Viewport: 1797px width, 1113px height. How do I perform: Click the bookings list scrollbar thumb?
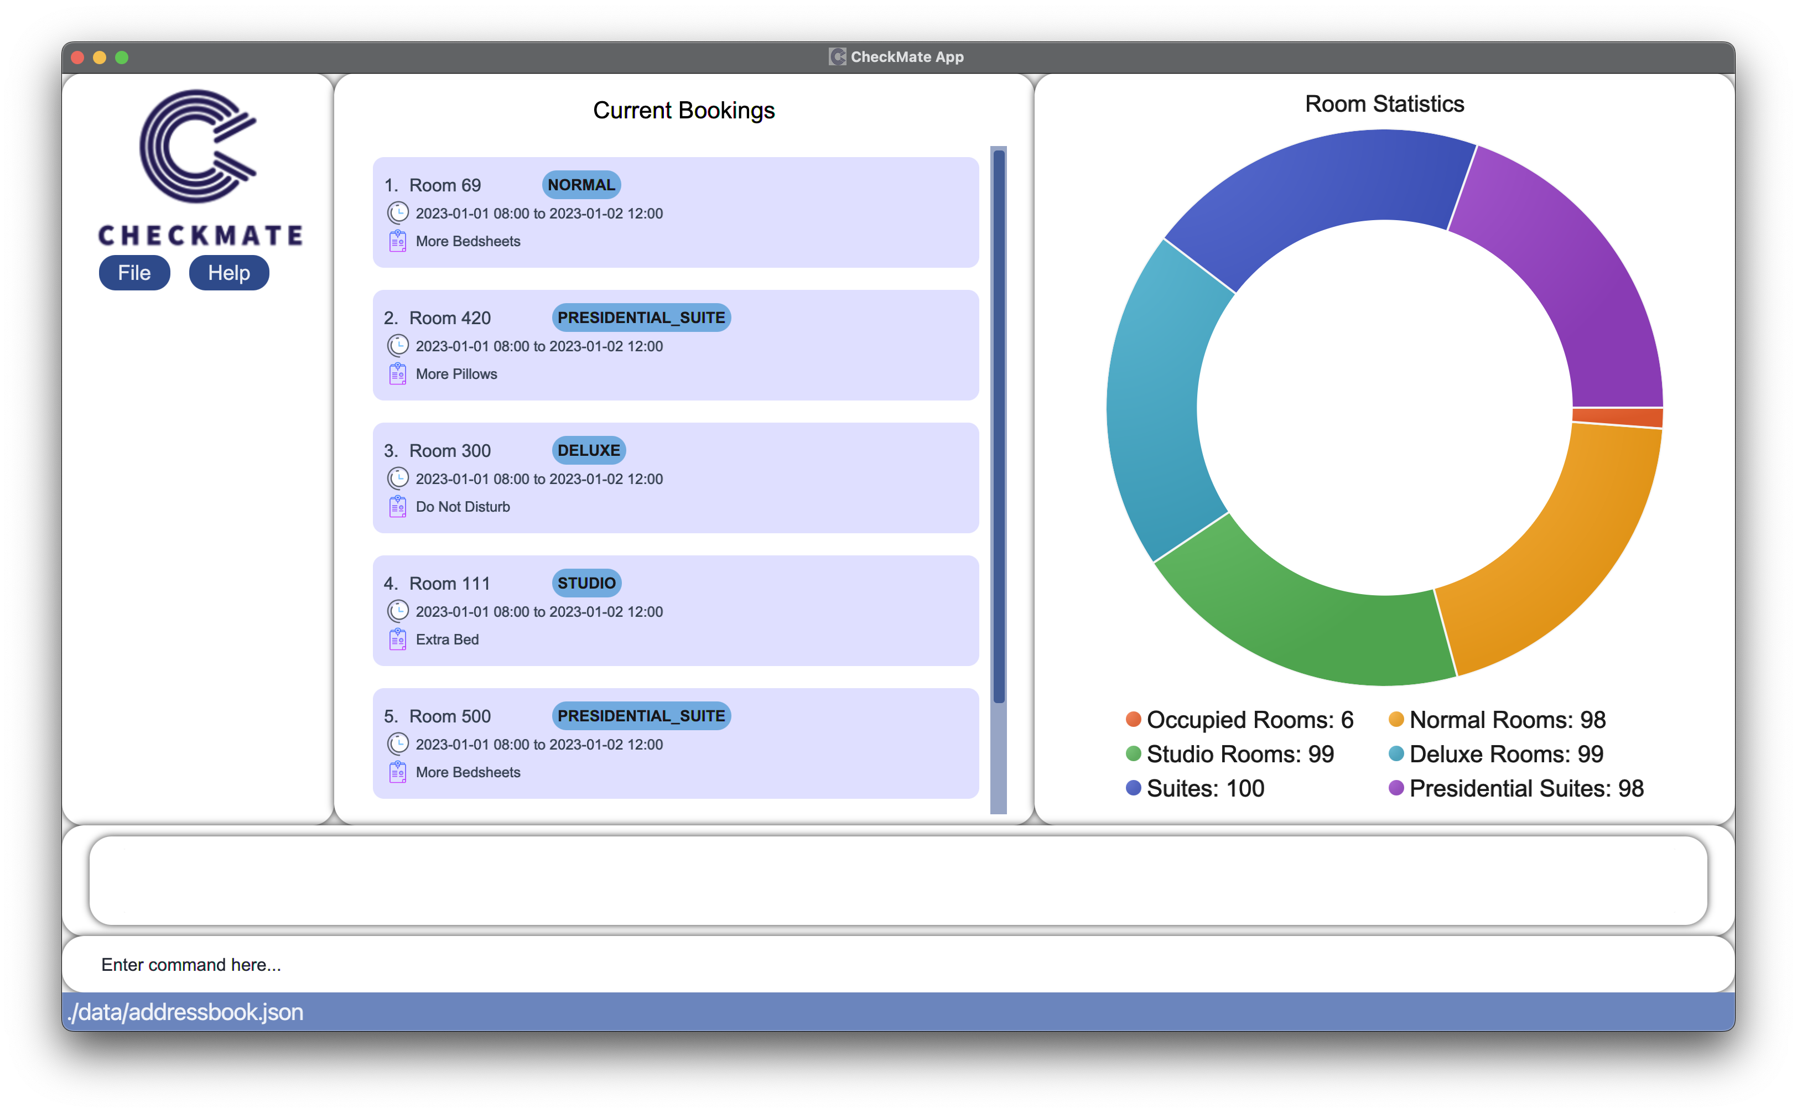tap(998, 426)
